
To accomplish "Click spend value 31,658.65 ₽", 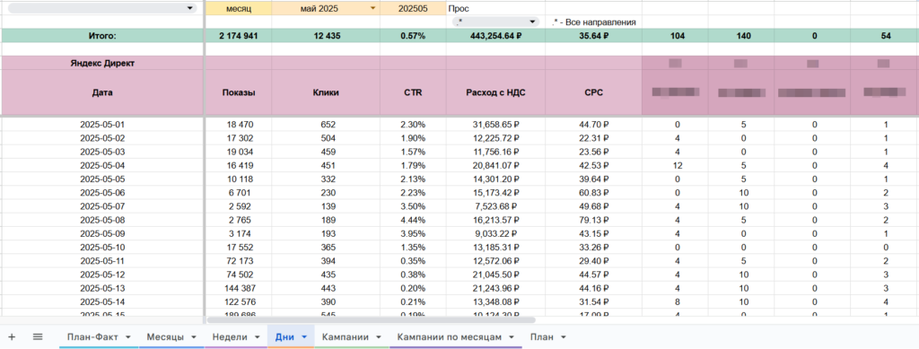I will pos(495,125).
